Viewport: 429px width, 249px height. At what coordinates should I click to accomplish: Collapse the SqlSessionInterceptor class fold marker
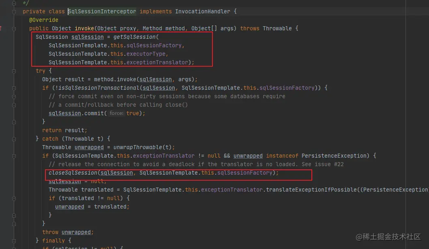[x=14, y=12]
